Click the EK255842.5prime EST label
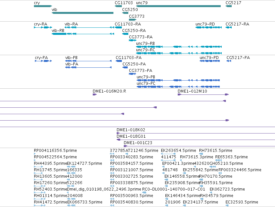The width and height of the screenshot is (275, 207). [x=200, y=170]
